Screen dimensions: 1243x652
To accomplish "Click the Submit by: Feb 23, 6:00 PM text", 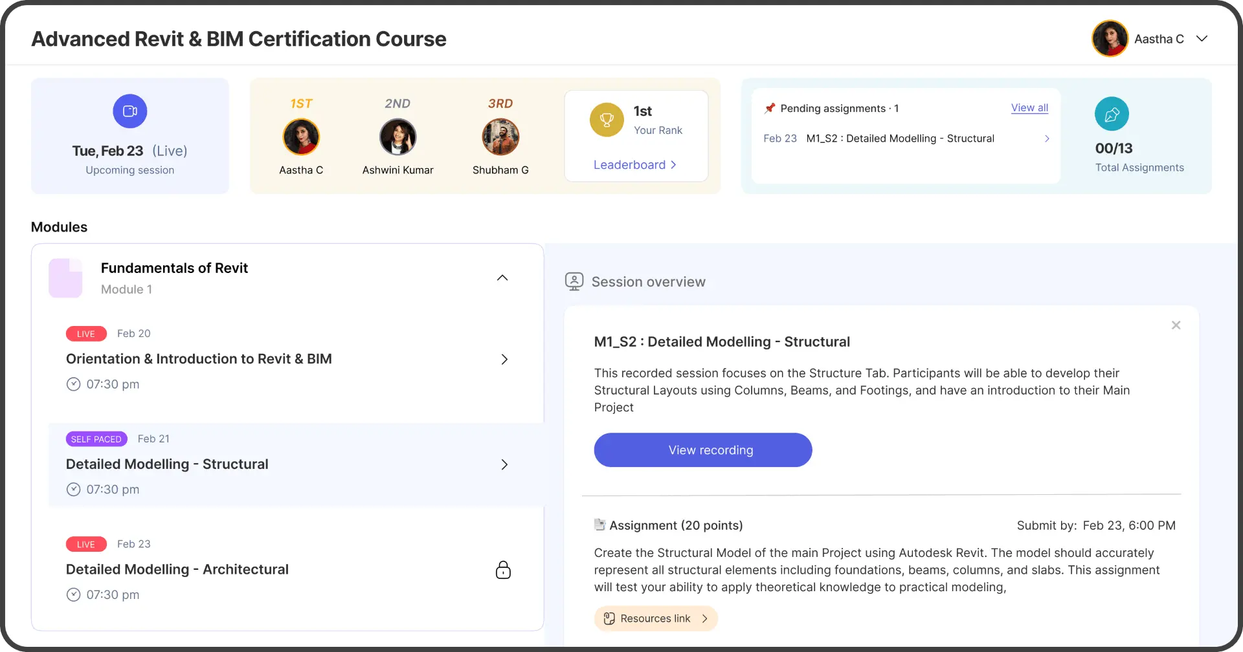I will (1096, 525).
